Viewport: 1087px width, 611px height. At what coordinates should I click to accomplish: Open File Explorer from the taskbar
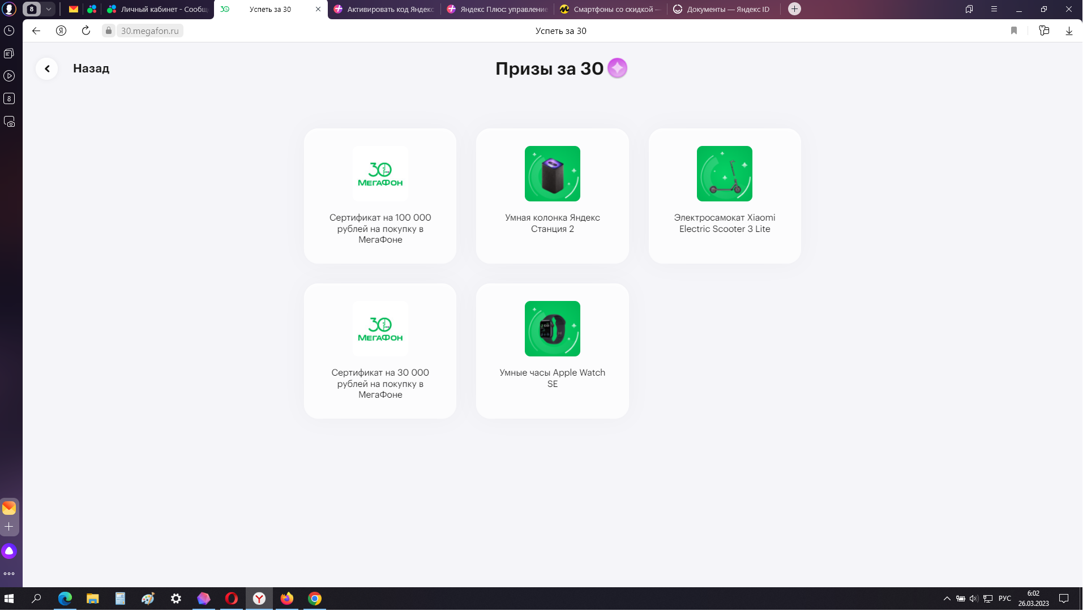(93, 599)
